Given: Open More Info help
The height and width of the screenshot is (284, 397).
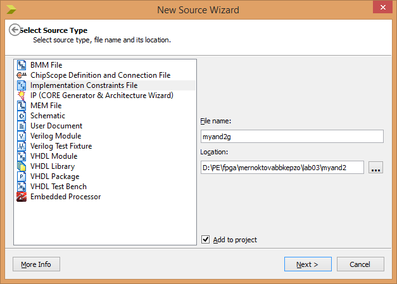Looking at the screenshot, I should tap(36, 264).
